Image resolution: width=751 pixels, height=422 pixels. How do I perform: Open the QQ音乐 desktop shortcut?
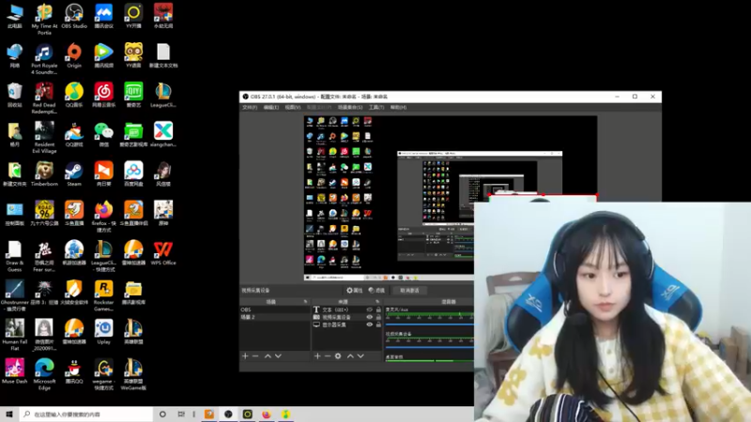pyautogui.click(x=74, y=95)
